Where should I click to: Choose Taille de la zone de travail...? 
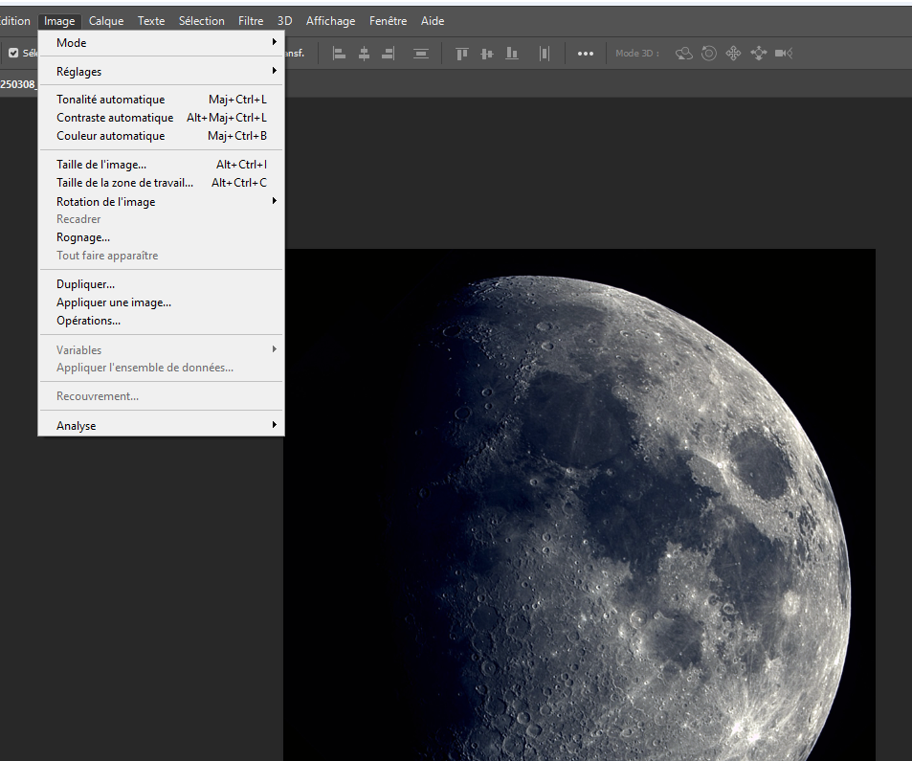(161, 183)
